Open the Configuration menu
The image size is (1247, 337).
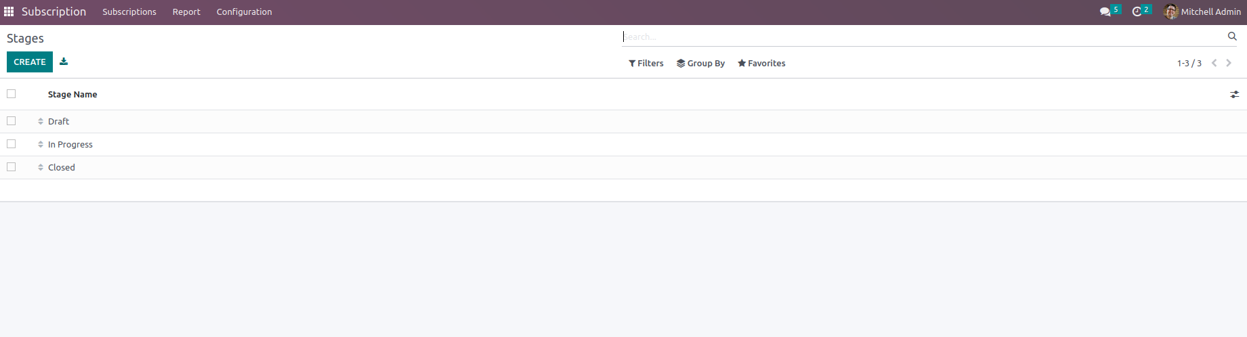pyautogui.click(x=244, y=12)
